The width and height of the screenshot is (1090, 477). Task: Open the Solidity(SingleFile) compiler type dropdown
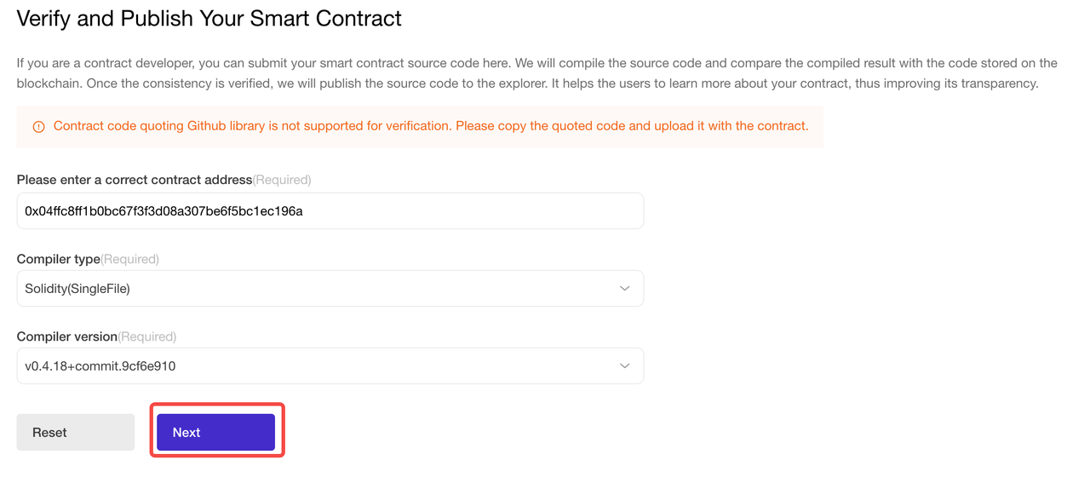(x=330, y=289)
